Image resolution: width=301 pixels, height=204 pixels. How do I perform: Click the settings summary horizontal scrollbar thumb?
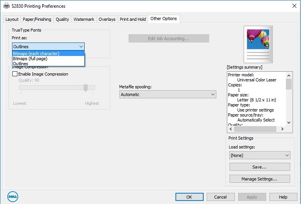pos(255,129)
